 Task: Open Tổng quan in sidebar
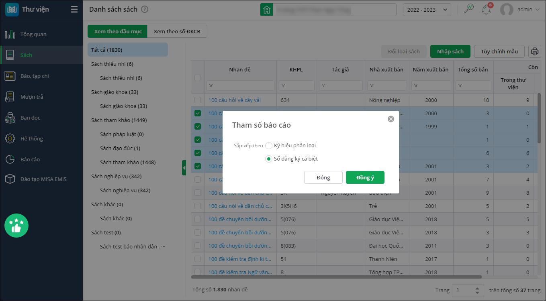41,34
